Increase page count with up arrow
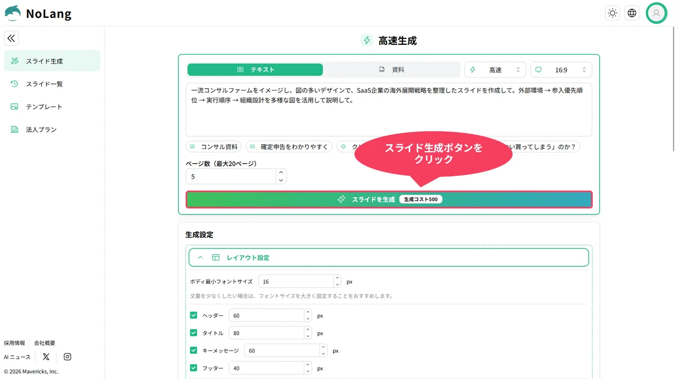This screenshot has width=675, height=379. (x=281, y=173)
